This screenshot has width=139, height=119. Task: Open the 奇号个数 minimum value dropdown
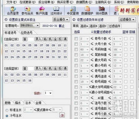click(87, 39)
